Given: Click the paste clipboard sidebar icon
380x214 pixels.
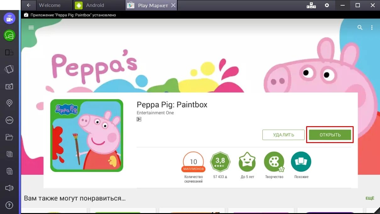Looking at the screenshot, I should click(9, 171).
